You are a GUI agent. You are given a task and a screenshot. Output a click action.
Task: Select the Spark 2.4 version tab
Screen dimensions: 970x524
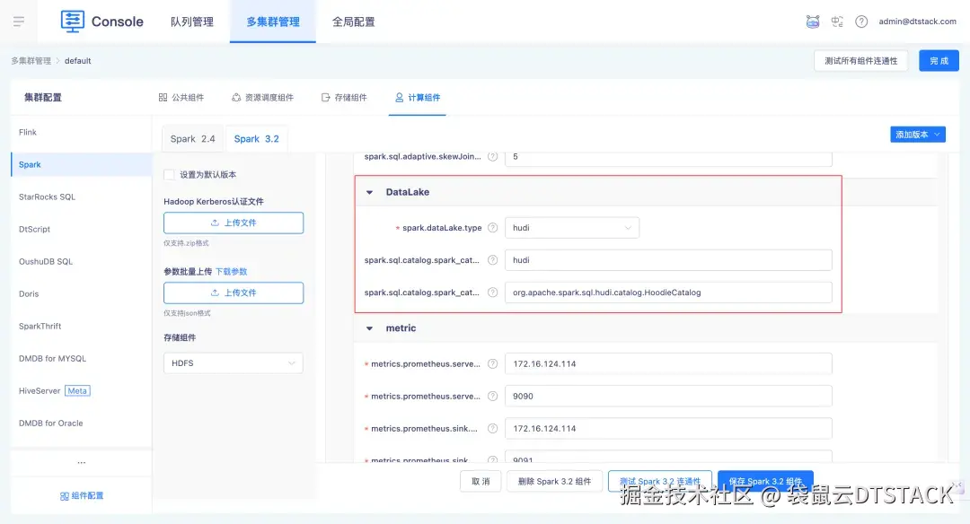point(192,139)
